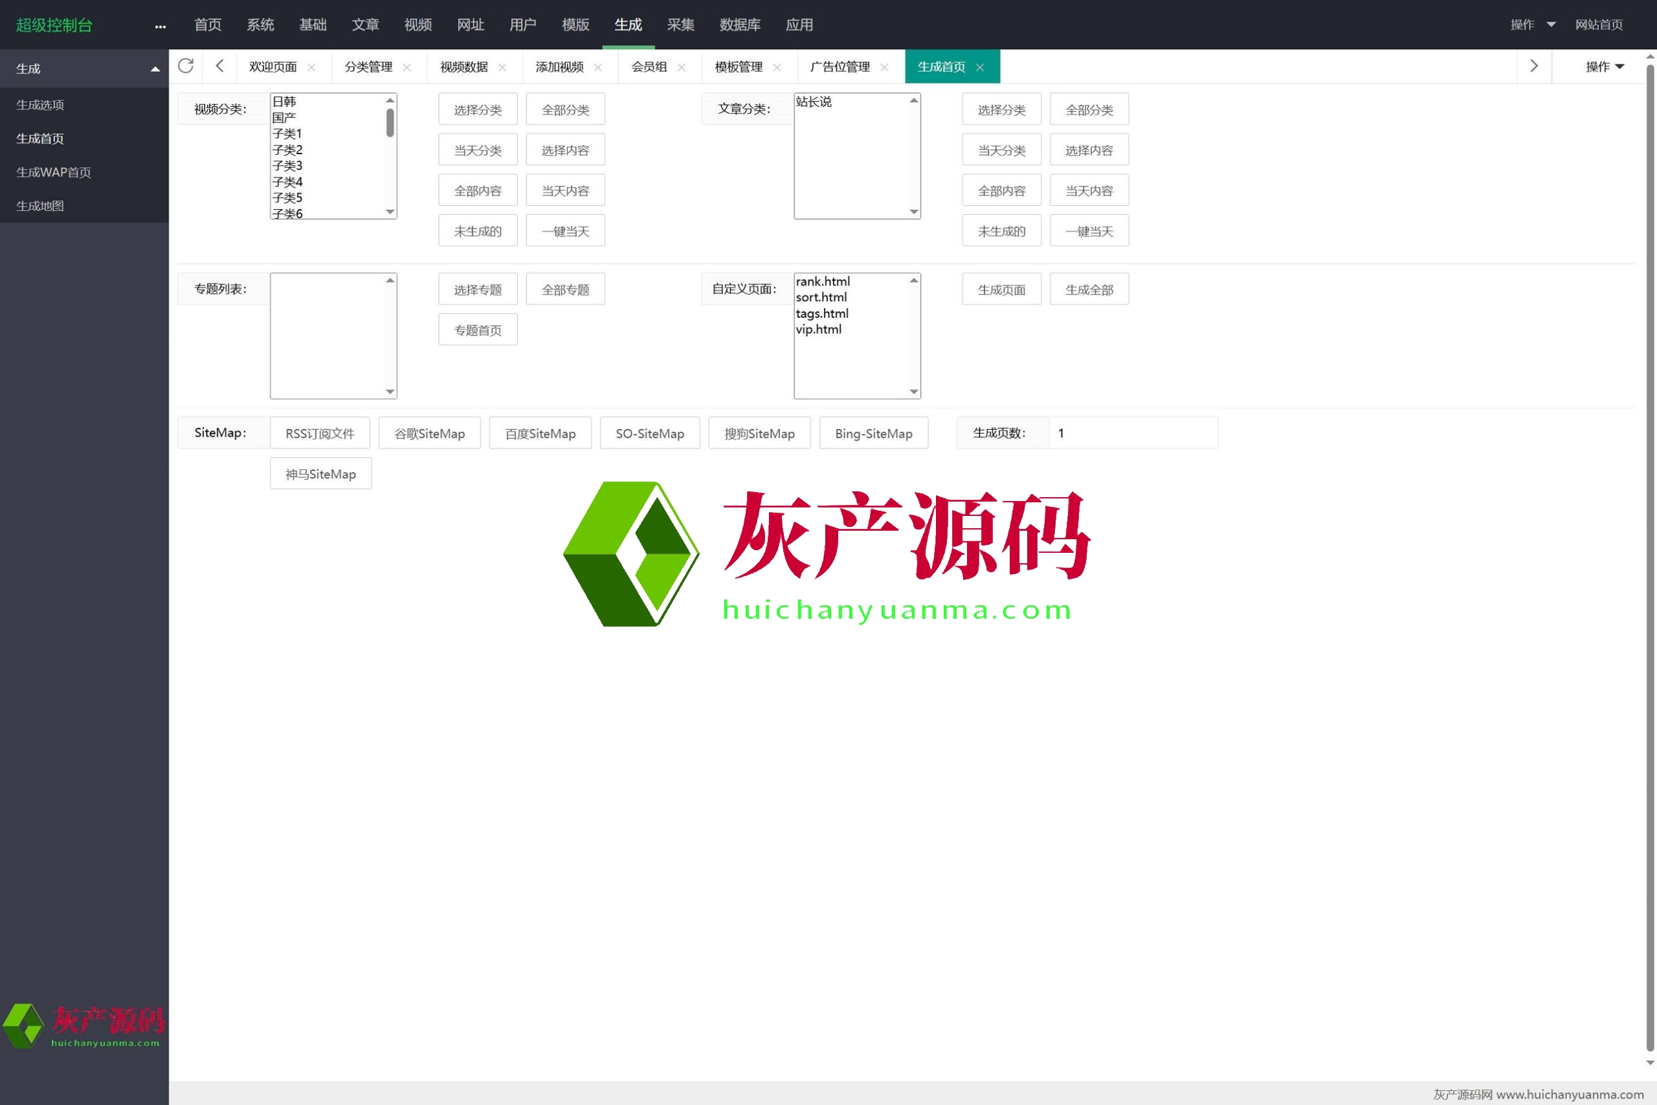Close the 会员组 tab
The width and height of the screenshot is (1657, 1105).
click(x=682, y=68)
